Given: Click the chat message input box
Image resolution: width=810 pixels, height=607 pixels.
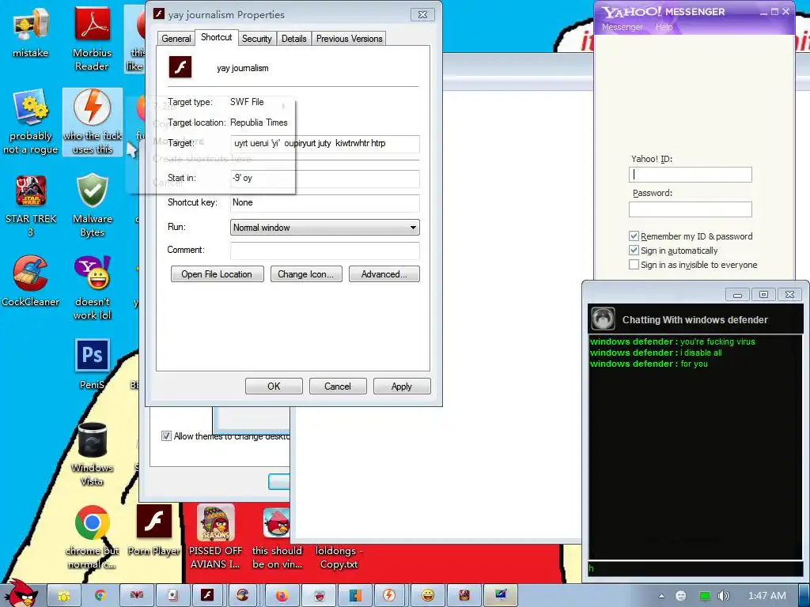Looking at the screenshot, I should tap(695, 568).
